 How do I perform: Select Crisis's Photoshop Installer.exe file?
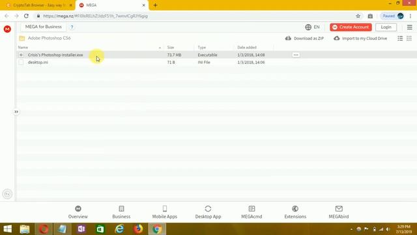click(55, 55)
